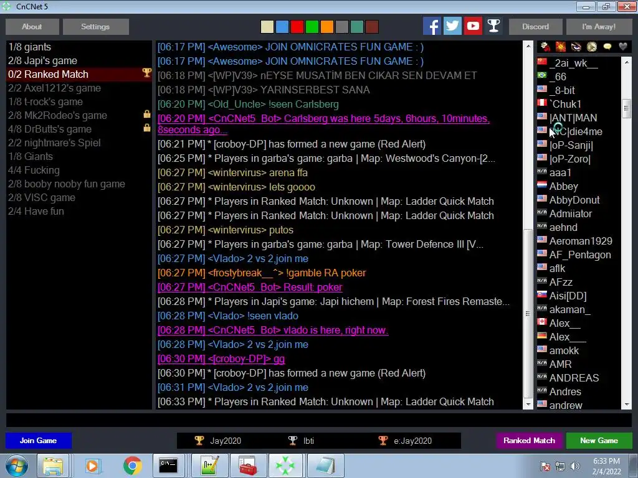Click the silver trophy next to Ibti
This screenshot has width=638, height=478.
pyautogui.click(x=293, y=441)
